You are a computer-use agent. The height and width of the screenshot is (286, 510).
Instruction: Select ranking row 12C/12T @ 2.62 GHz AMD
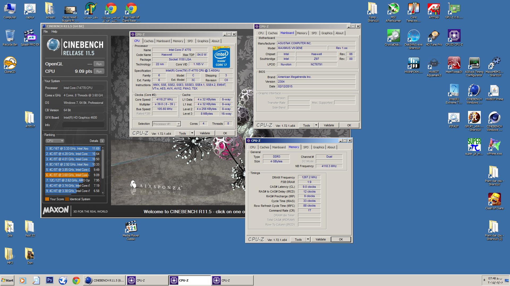click(73, 180)
